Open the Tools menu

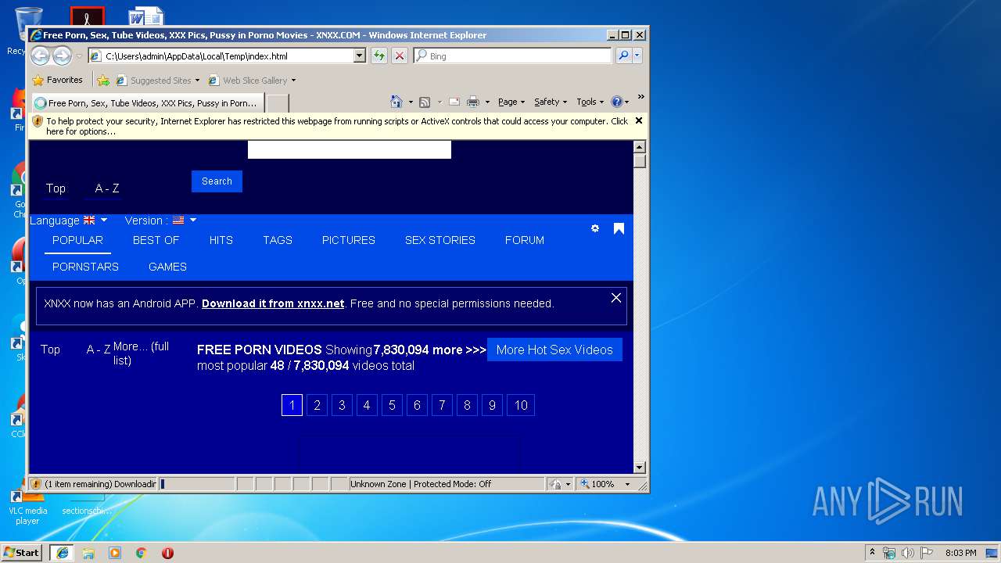click(x=590, y=102)
